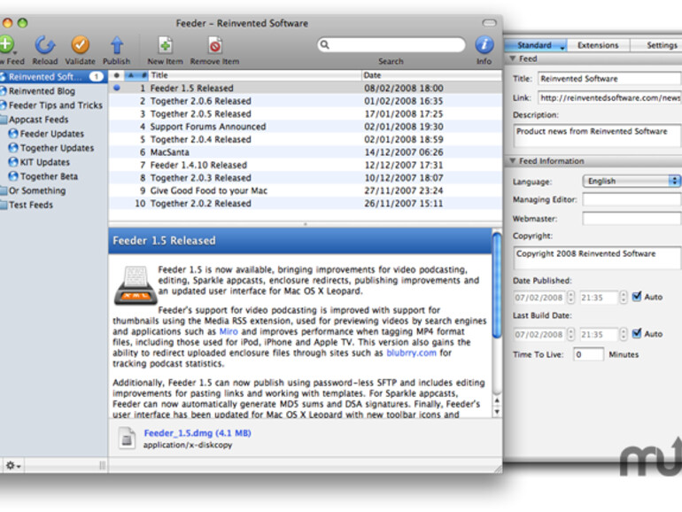The height and width of the screenshot is (512, 682).
Task: Click the Search field
Action: click(x=391, y=44)
